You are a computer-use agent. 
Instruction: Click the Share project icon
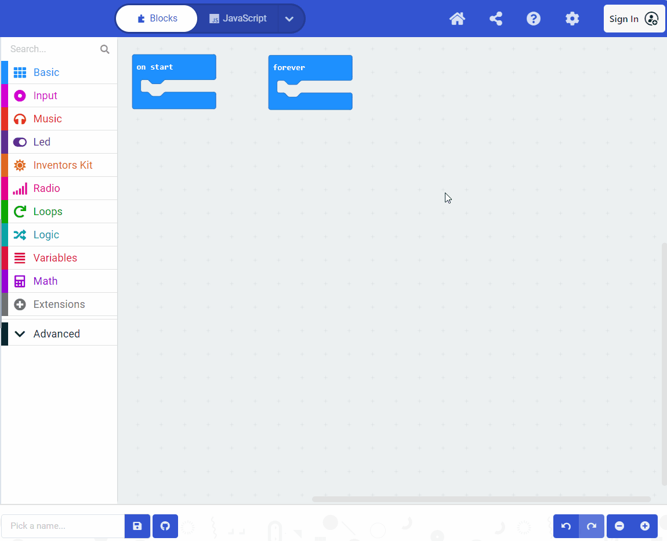(x=495, y=19)
